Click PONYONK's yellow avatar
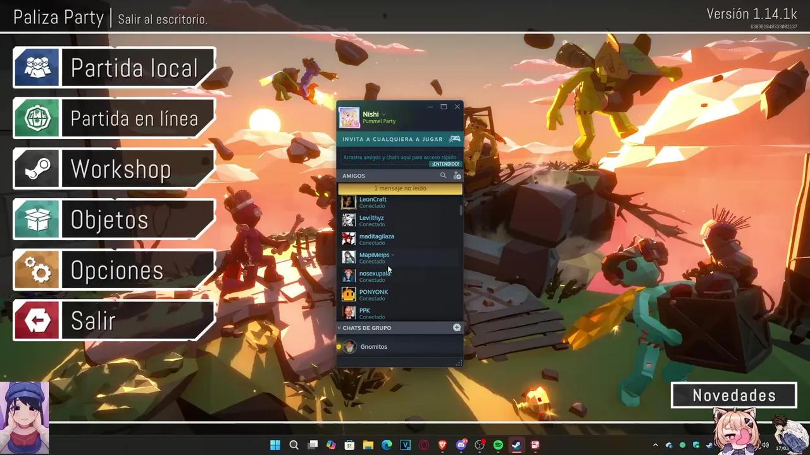Image resolution: width=810 pixels, height=455 pixels. click(x=349, y=294)
